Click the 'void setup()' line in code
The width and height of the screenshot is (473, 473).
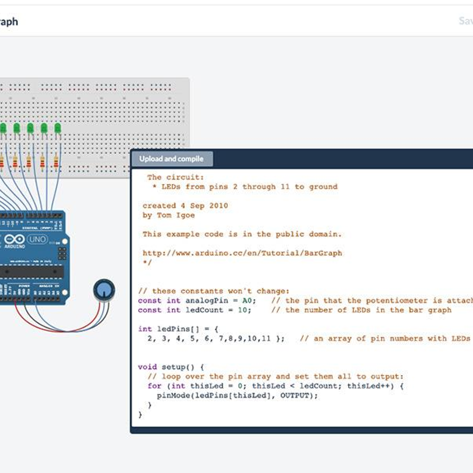pyautogui.click(x=171, y=367)
